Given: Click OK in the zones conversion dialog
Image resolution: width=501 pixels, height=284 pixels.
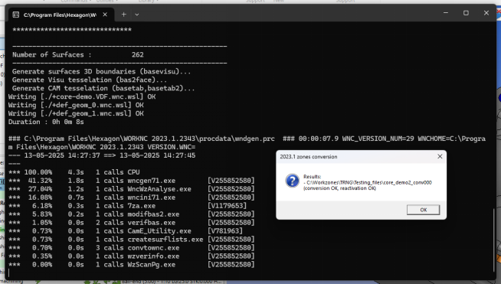Looking at the screenshot, I should [x=423, y=210].
